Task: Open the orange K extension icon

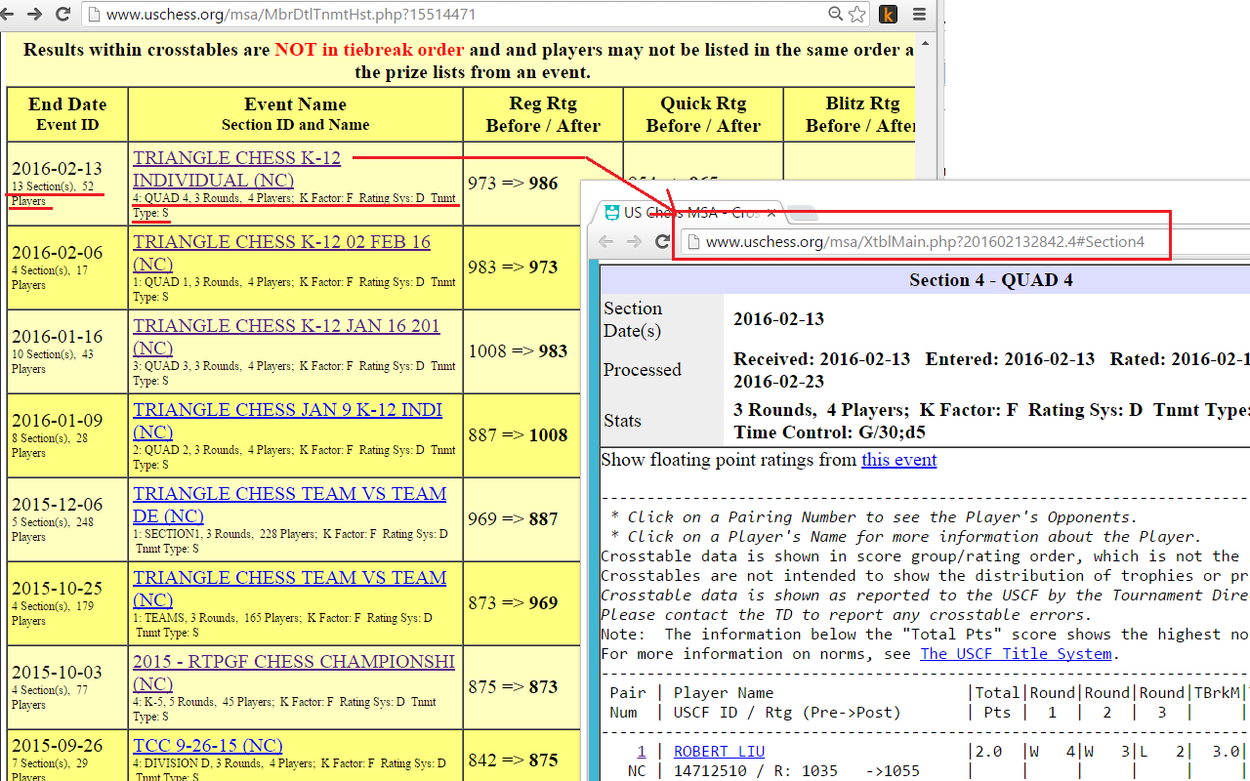Action: tap(888, 15)
